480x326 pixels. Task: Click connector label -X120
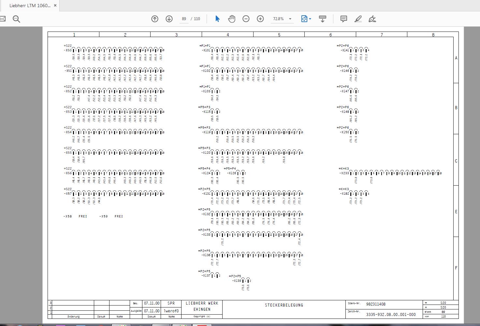pyautogui.click(x=206, y=153)
